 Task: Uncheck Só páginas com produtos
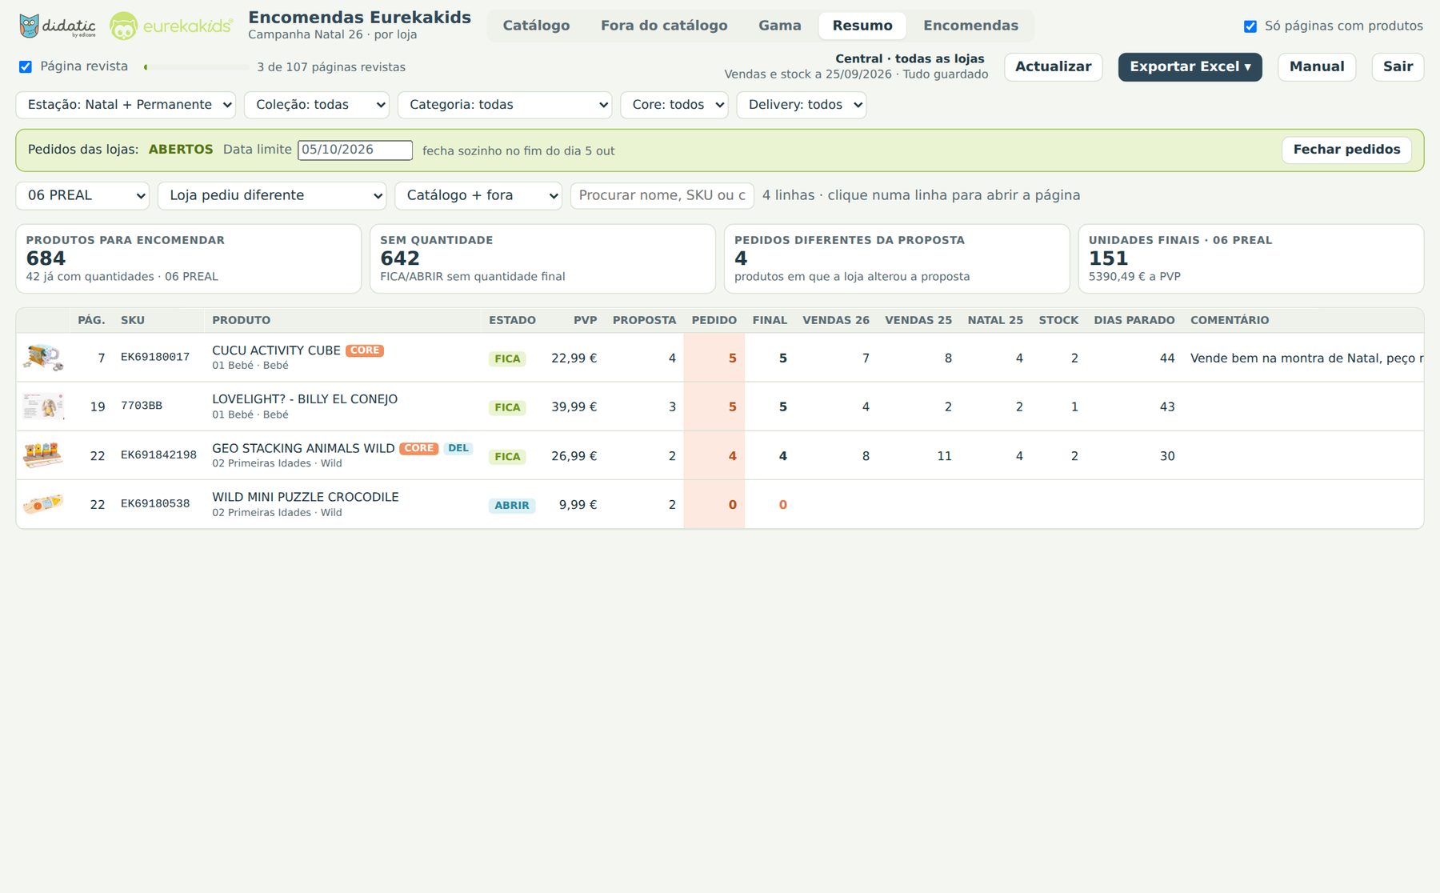point(1250,26)
